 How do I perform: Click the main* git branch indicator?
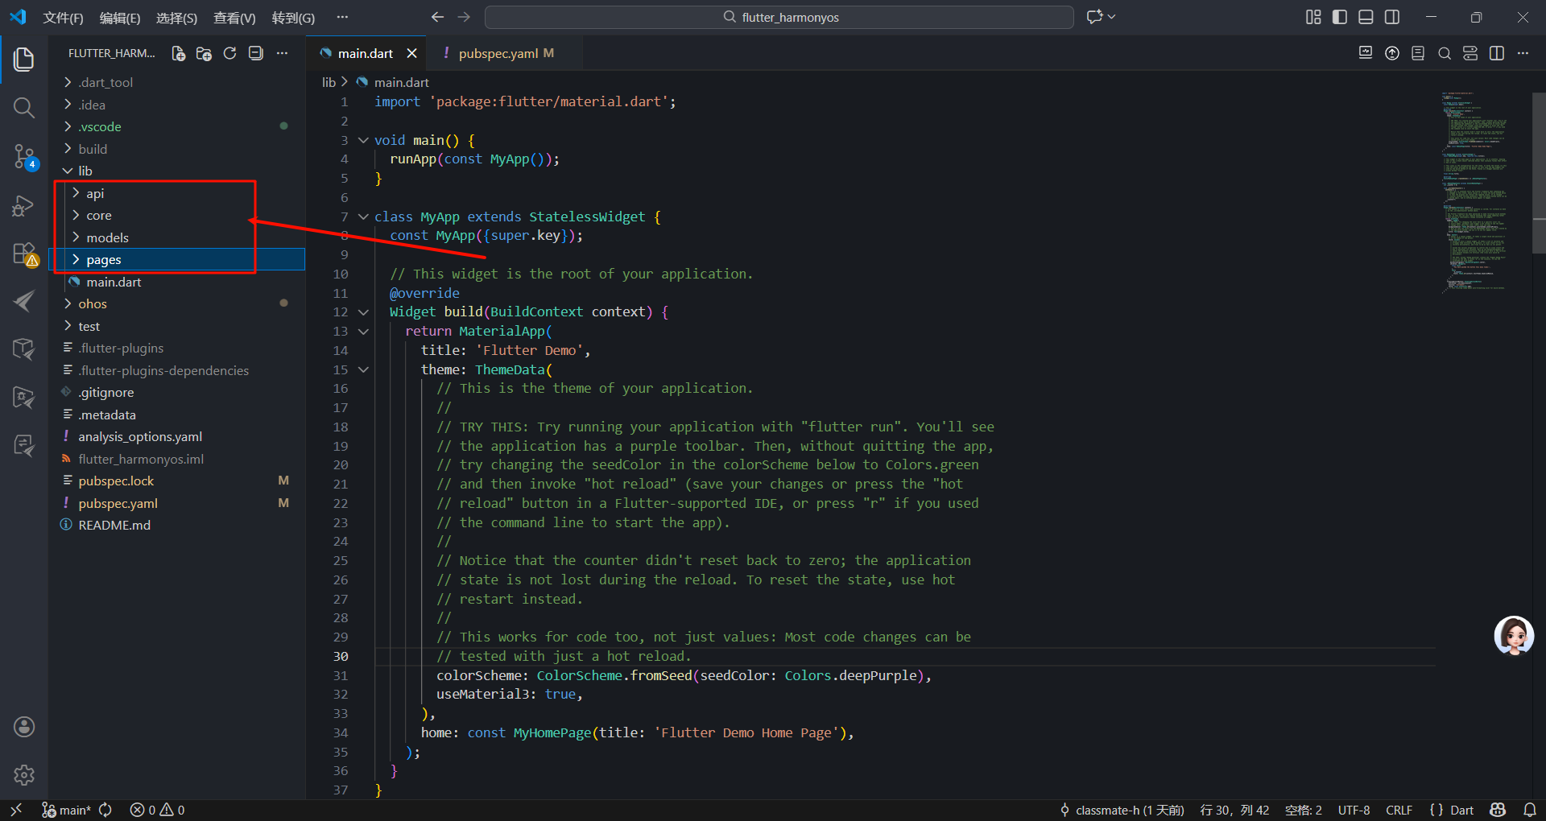[x=66, y=810]
